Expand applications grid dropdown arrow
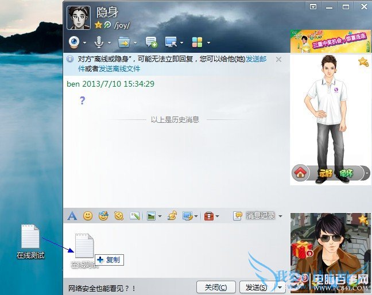This screenshot has height=295, width=372. point(208,42)
